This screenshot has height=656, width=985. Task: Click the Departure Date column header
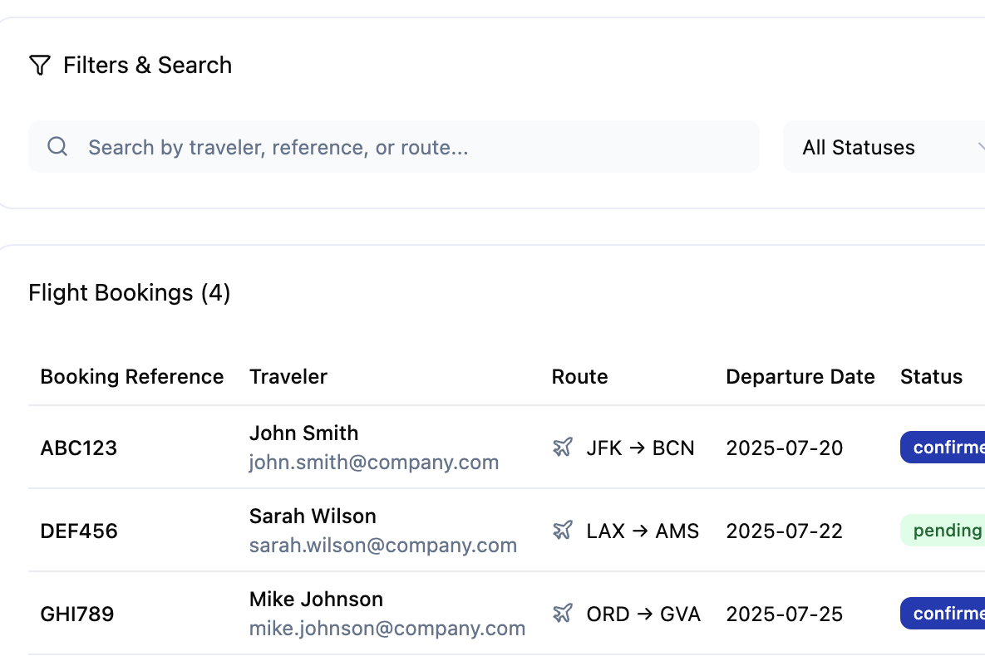tap(800, 377)
